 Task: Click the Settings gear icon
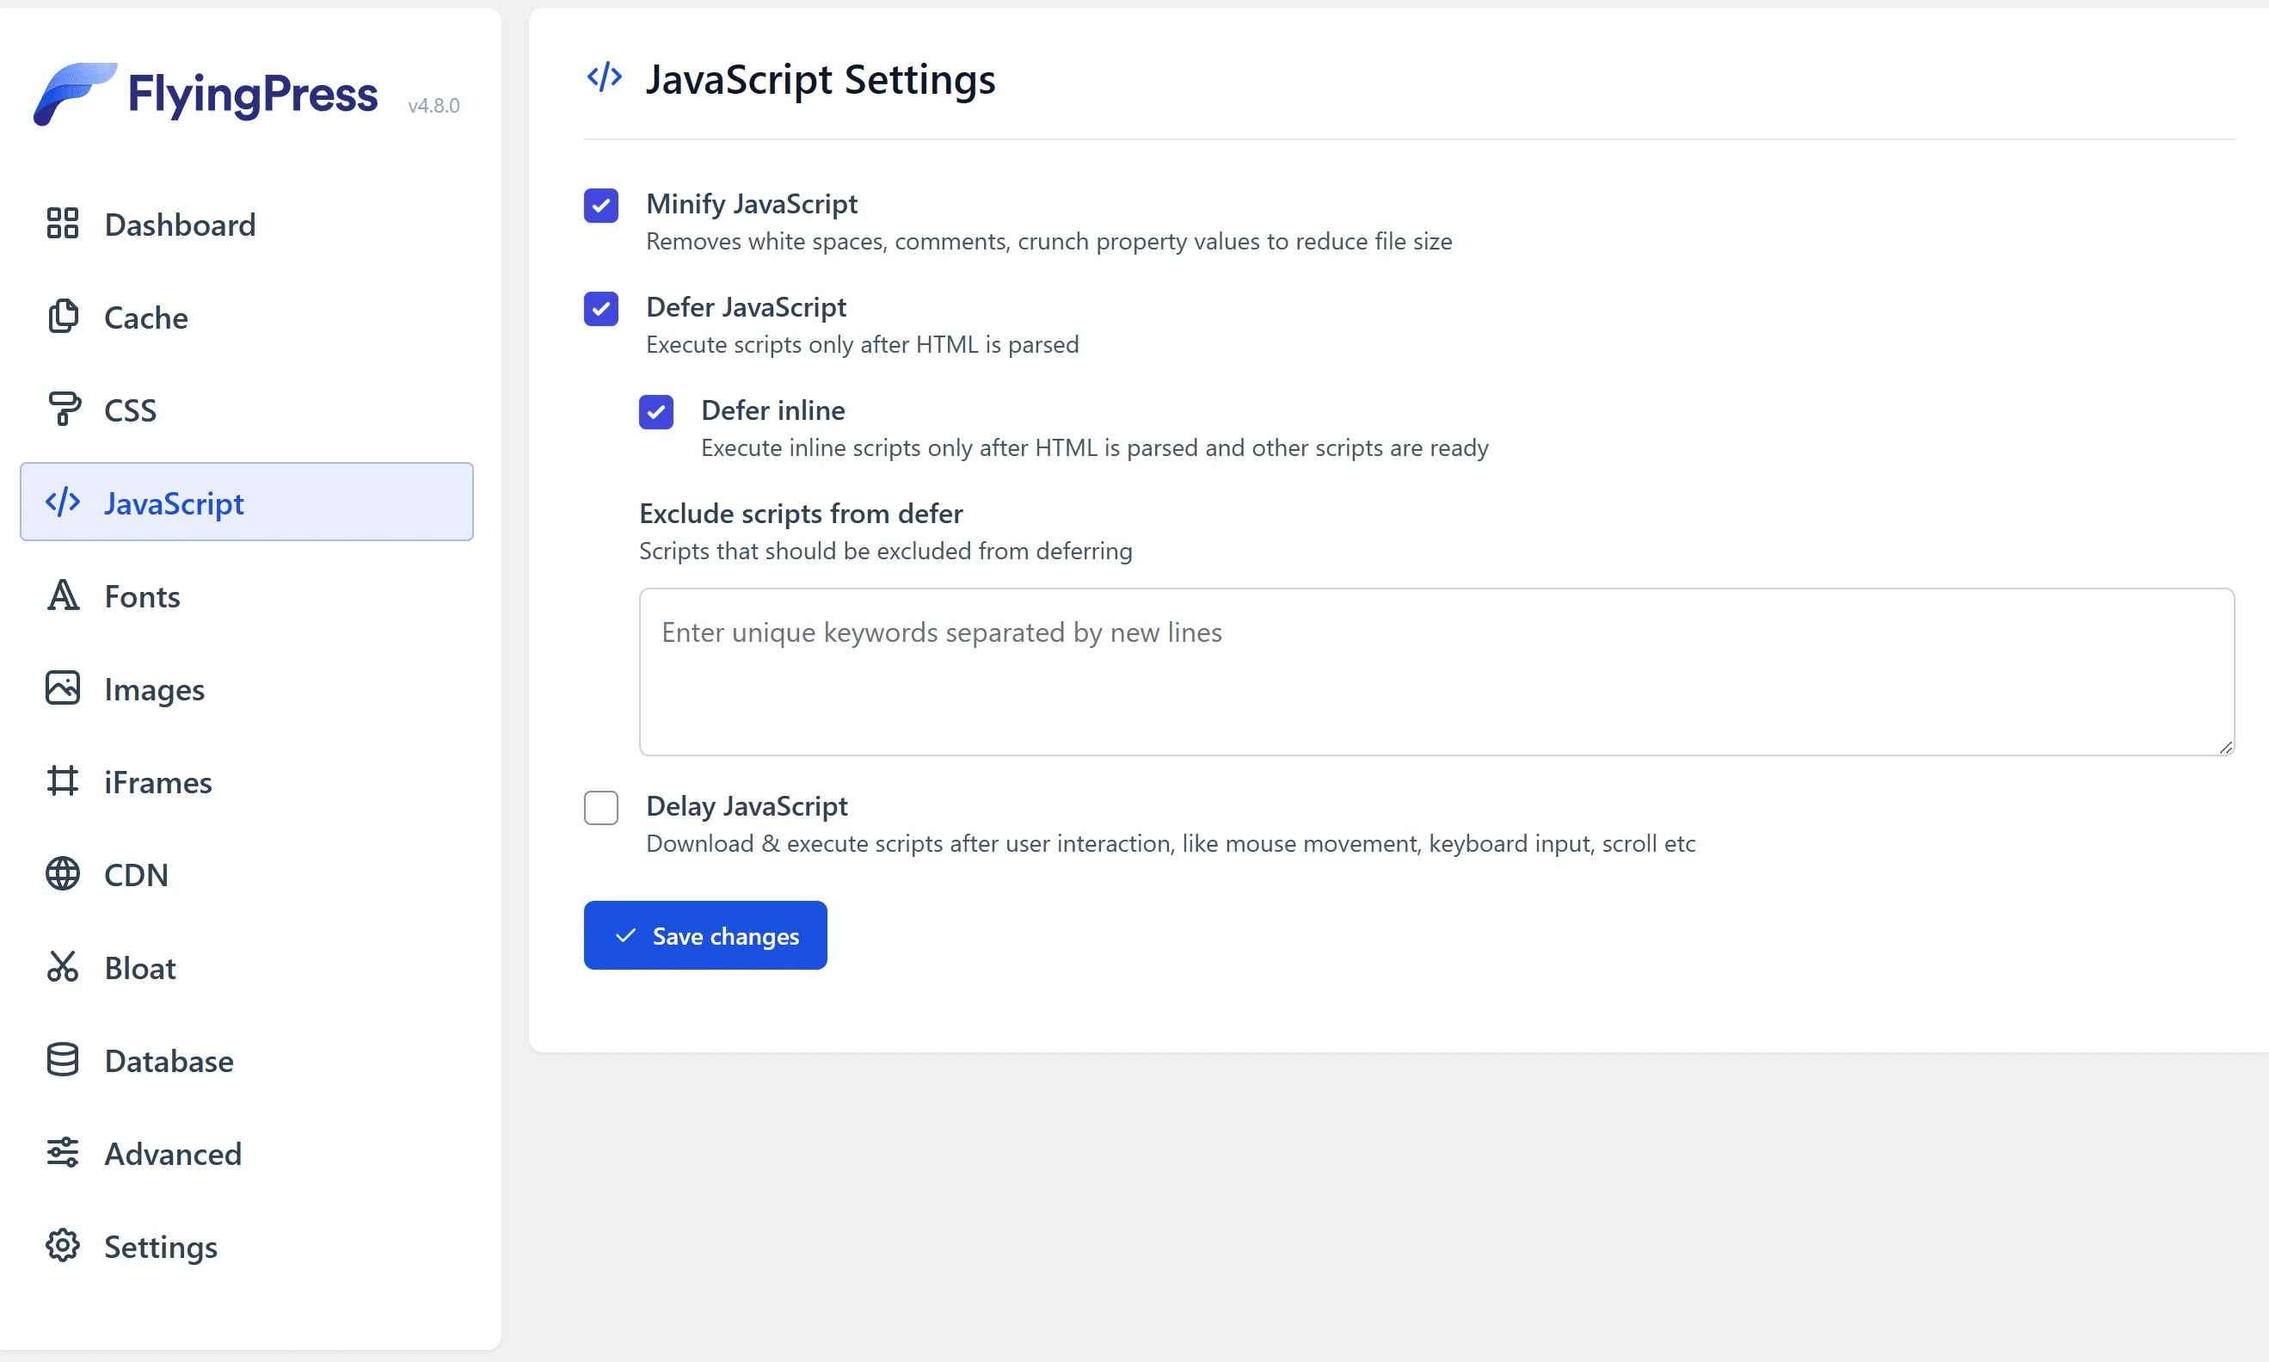pos(62,1247)
